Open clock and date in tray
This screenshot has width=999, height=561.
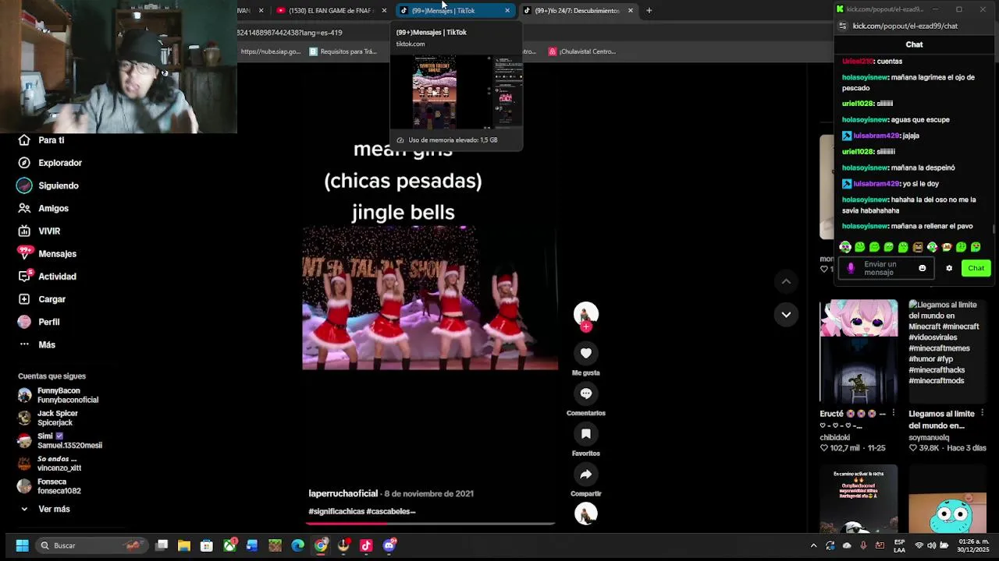tap(972, 545)
